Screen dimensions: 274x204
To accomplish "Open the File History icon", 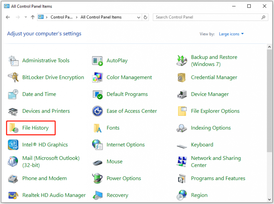I will click(x=13, y=128).
